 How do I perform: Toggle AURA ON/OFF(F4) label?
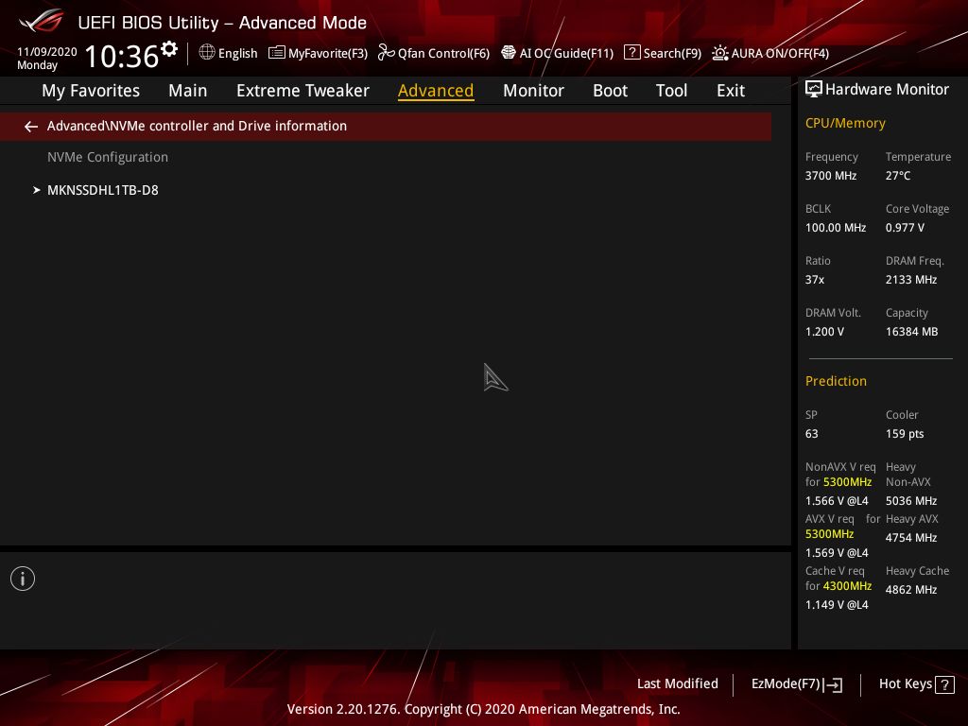point(780,54)
